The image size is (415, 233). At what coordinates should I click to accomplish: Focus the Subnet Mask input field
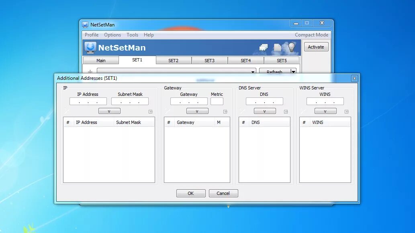(x=130, y=101)
